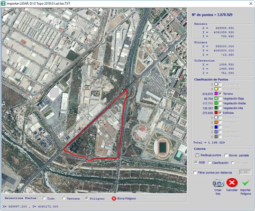Screen dimensions: 255x211
Task: Click the application icon in the title bar
Action: coord(3,4)
